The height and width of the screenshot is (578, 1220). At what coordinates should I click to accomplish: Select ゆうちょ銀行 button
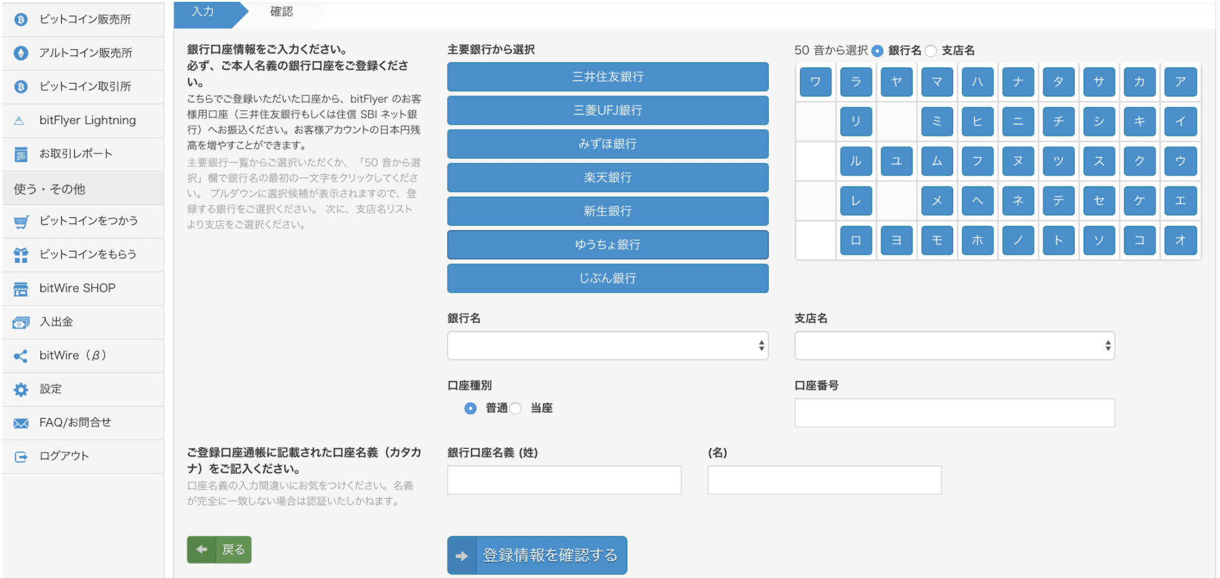(x=608, y=244)
